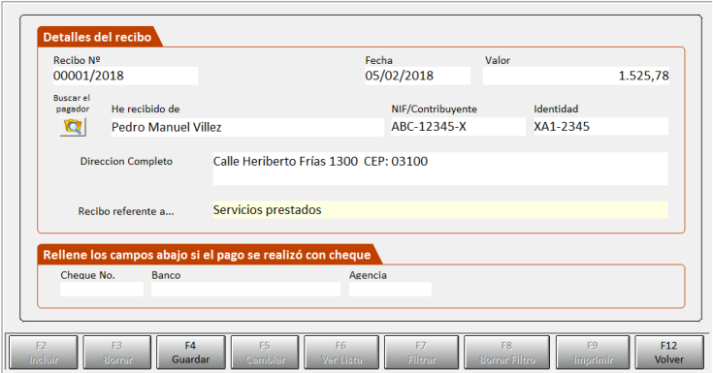Select the Valor amount field

576,76
